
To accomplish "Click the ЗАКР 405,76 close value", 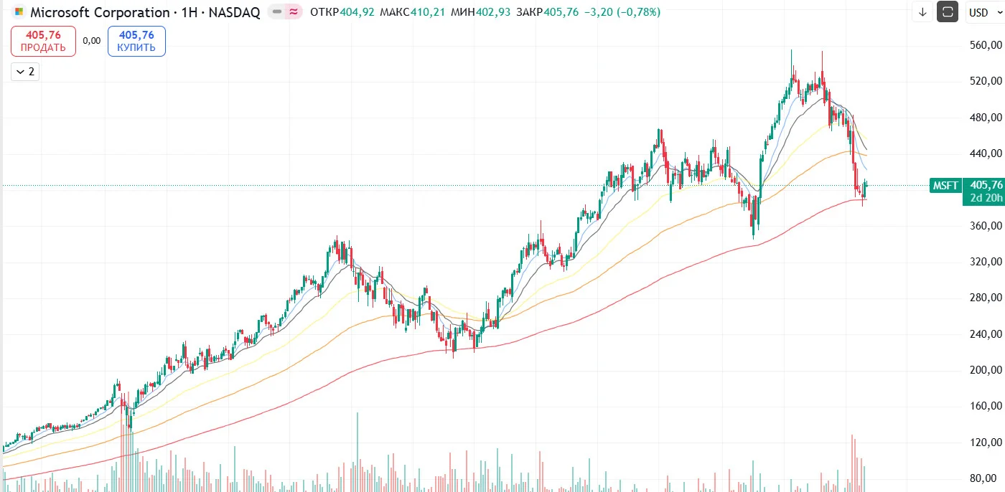I will [547, 12].
